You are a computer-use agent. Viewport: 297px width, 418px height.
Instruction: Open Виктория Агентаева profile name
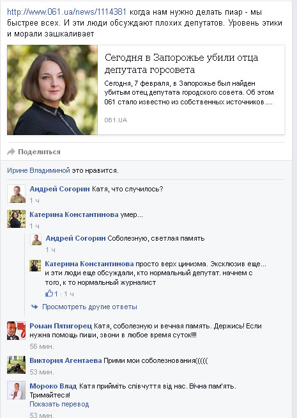point(65,360)
